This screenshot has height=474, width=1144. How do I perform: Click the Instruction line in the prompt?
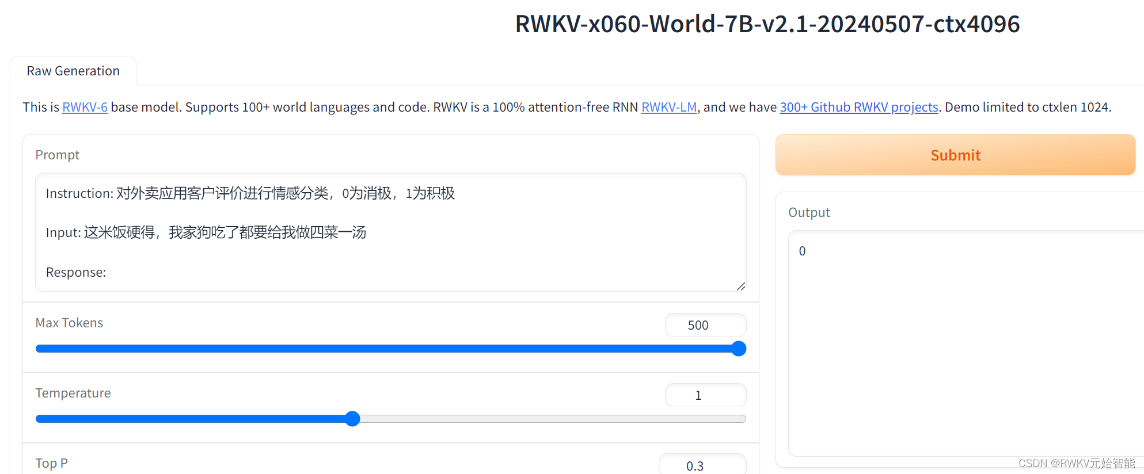[250, 193]
